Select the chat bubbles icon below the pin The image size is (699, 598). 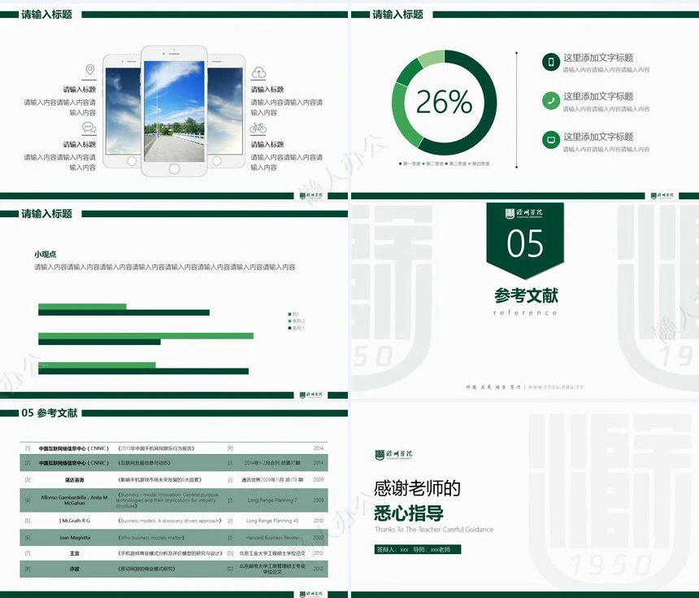pyautogui.click(x=88, y=129)
